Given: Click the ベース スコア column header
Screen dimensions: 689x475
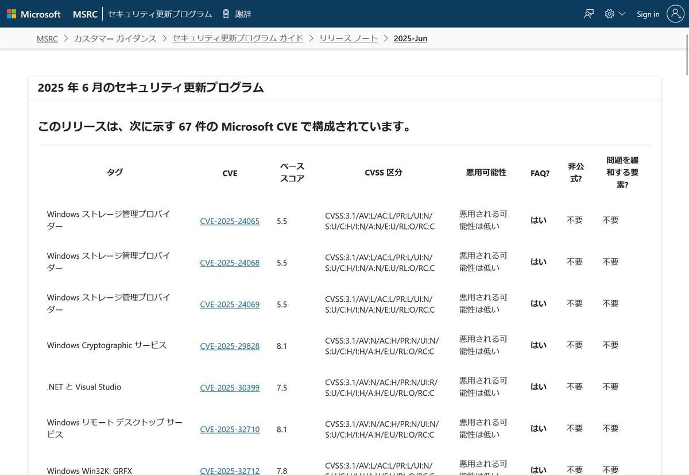Looking at the screenshot, I should point(292,172).
